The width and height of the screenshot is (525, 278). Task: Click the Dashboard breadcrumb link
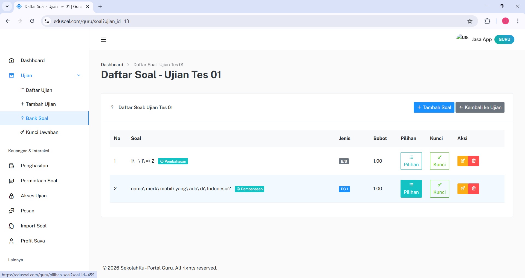[x=112, y=65]
